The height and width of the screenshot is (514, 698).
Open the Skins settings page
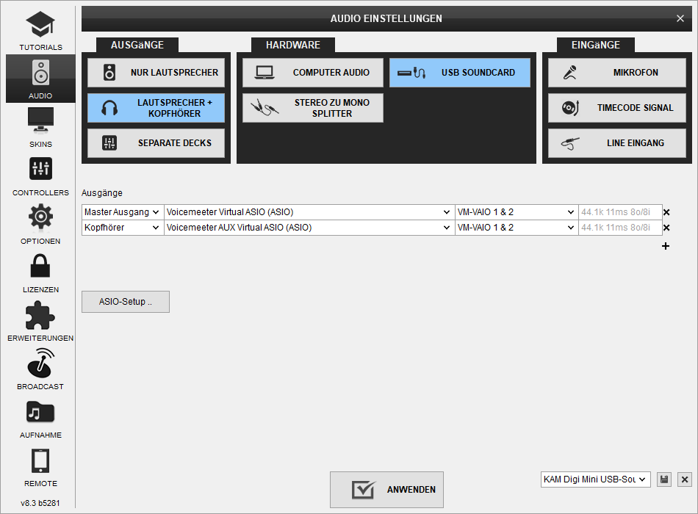pyautogui.click(x=40, y=126)
